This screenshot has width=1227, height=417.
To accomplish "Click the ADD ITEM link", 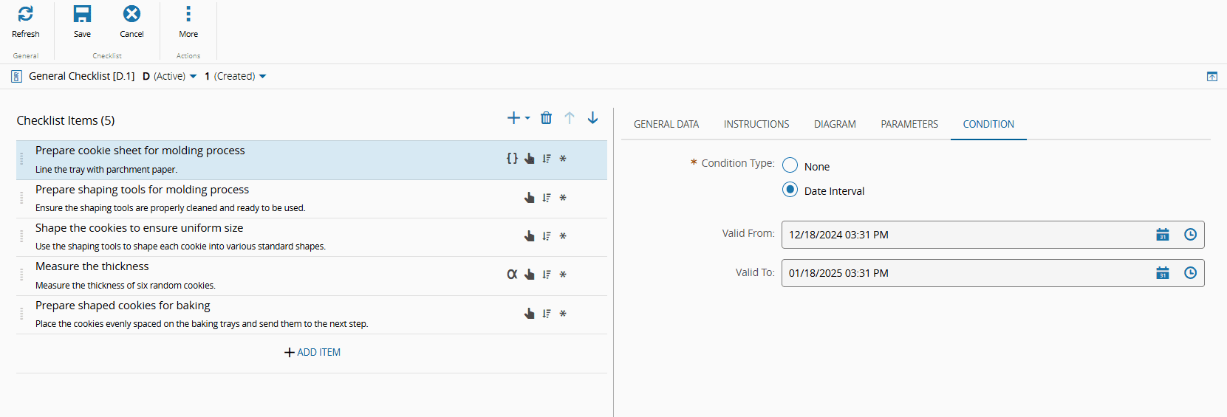I will point(312,352).
